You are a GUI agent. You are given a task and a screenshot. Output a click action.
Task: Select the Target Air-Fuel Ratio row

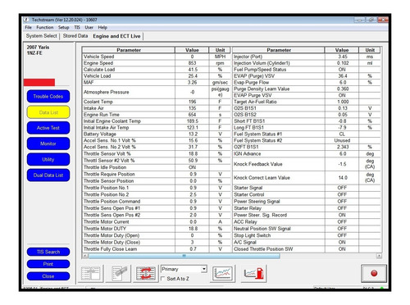click(x=307, y=102)
